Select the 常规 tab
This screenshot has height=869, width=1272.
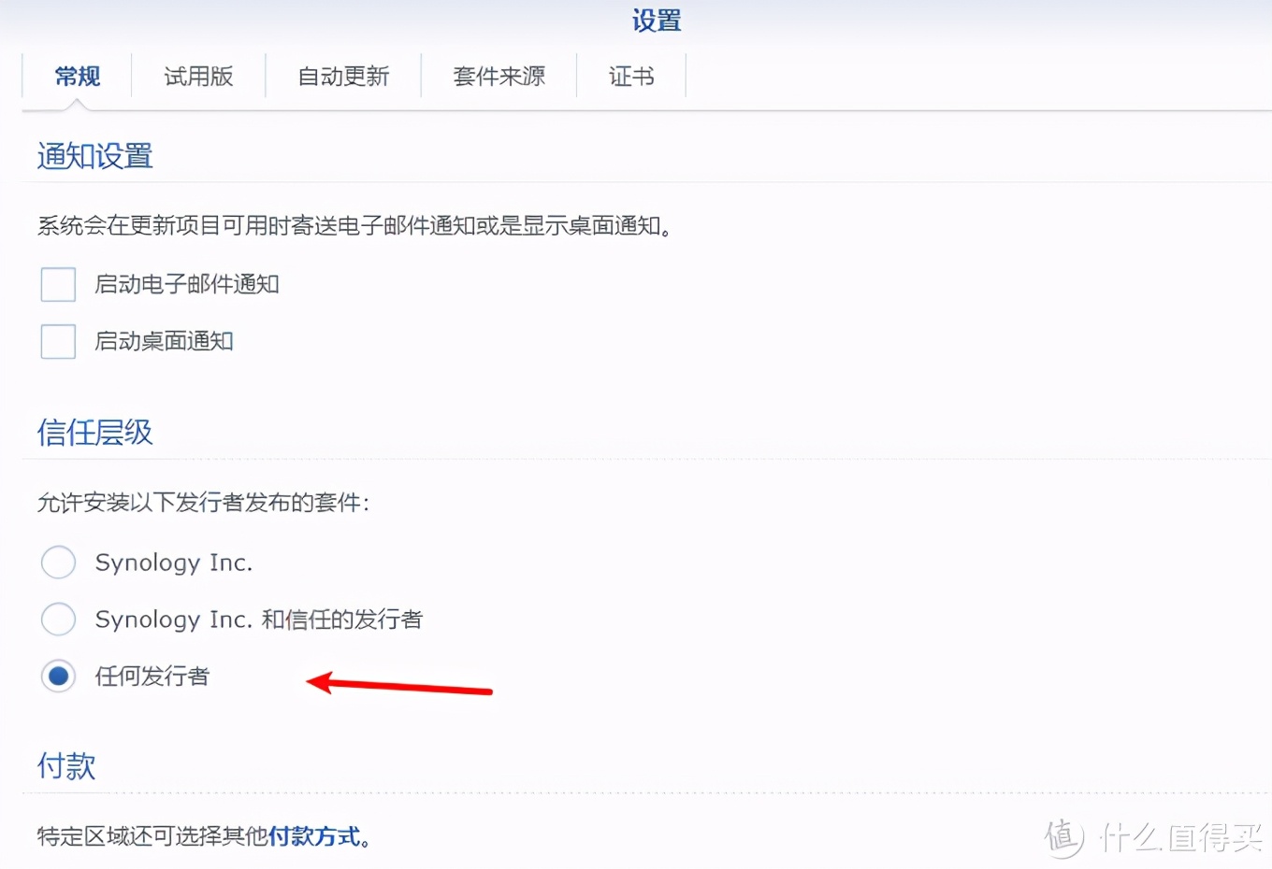(x=78, y=77)
